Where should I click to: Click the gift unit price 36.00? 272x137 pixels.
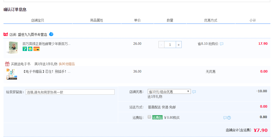(x=137, y=71)
